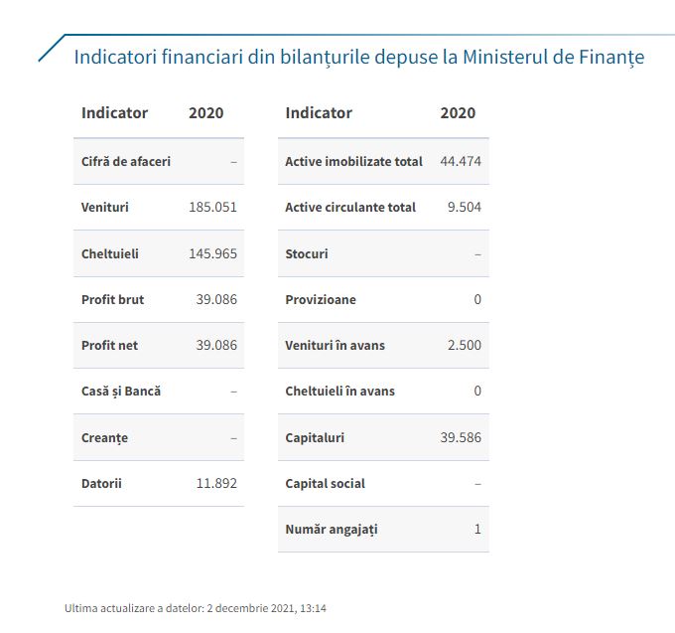The height and width of the screenshot is (633, 675).
Task: Click the Venituri în avans value 2.500
Action: 463,346
